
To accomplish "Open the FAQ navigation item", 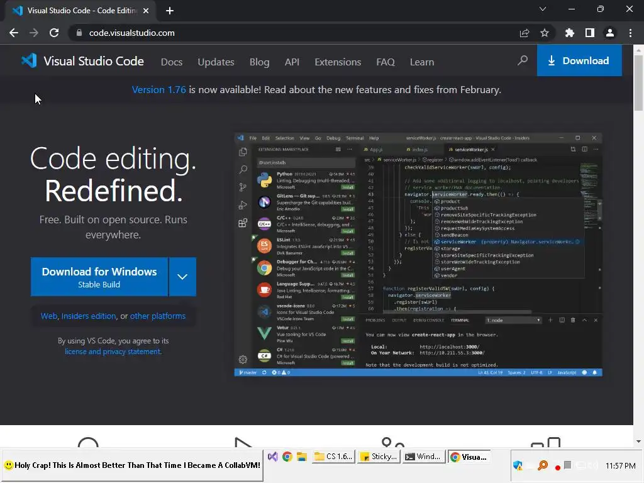I will [386, 62].
